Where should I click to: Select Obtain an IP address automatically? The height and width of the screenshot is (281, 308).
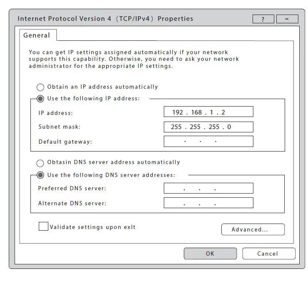40,87
